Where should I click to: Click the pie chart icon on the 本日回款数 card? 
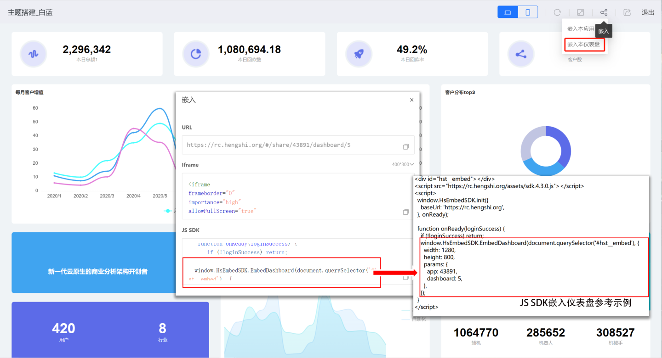pyautogui.click(x=196, y=54)
